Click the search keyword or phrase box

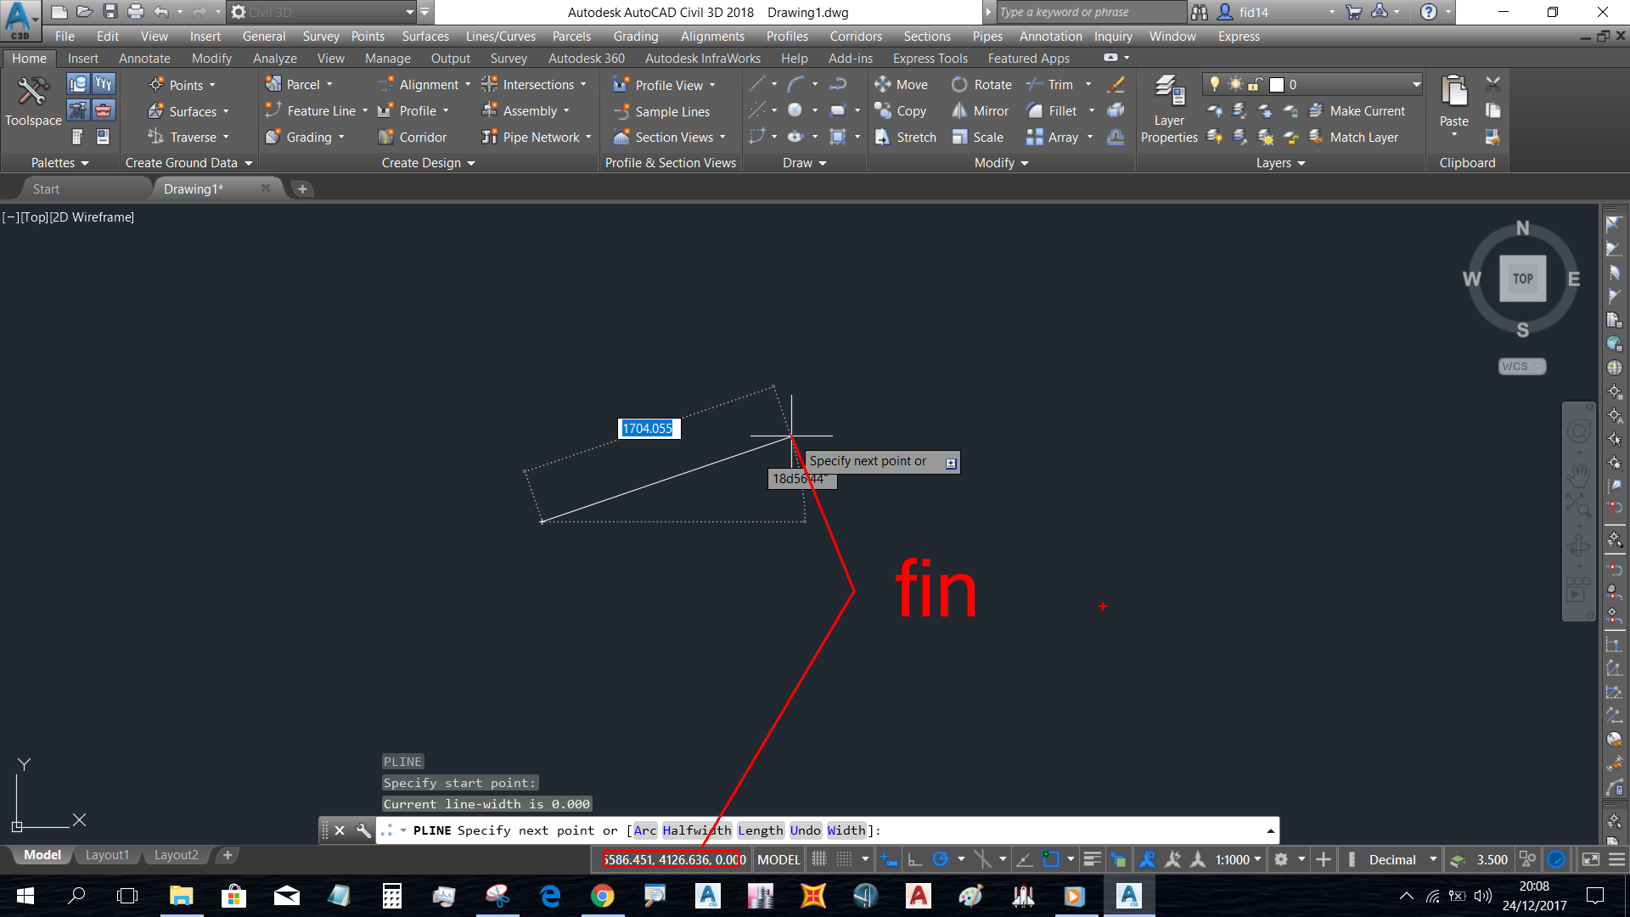click(1090, 12)
